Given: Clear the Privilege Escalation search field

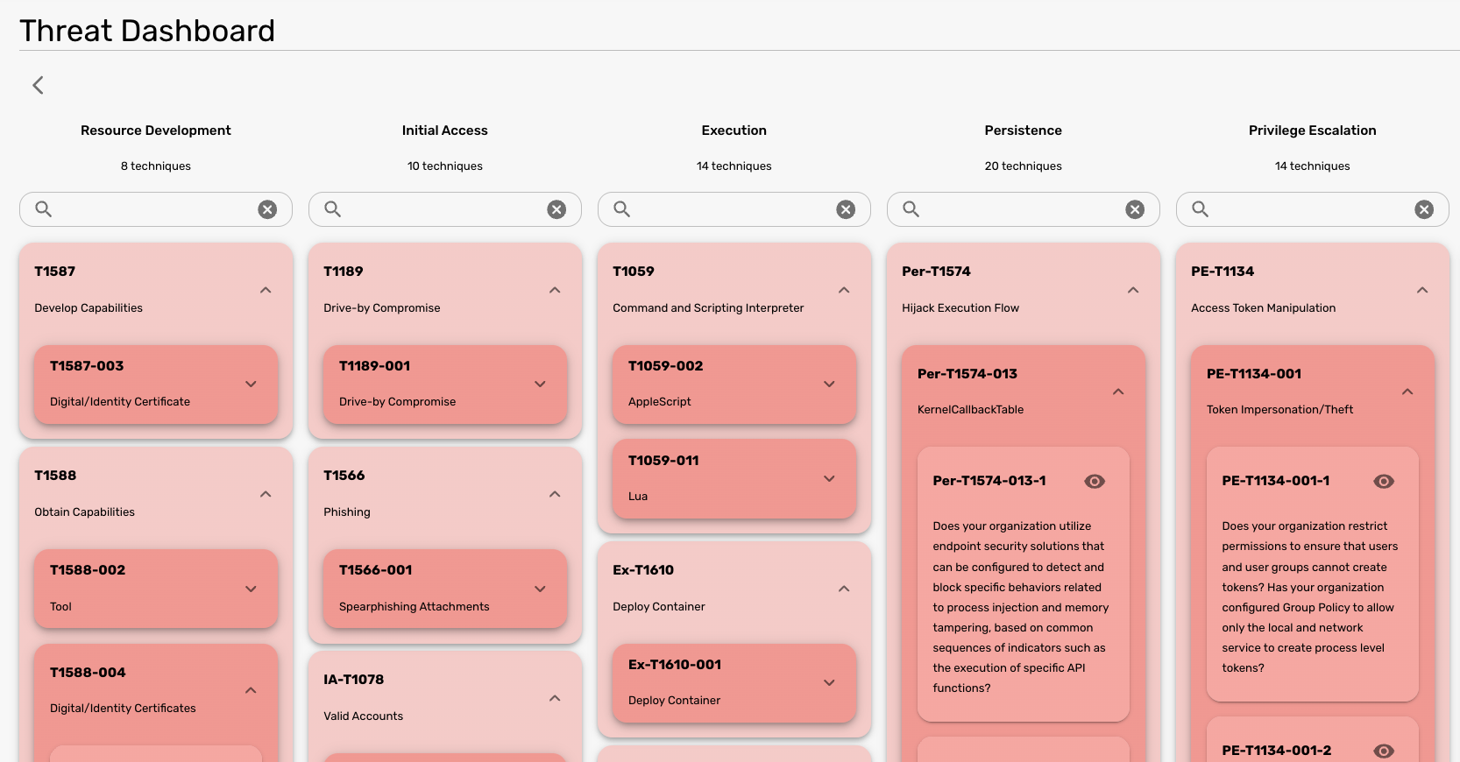Looking at the screenshot, I should [x=1424, y=209].
